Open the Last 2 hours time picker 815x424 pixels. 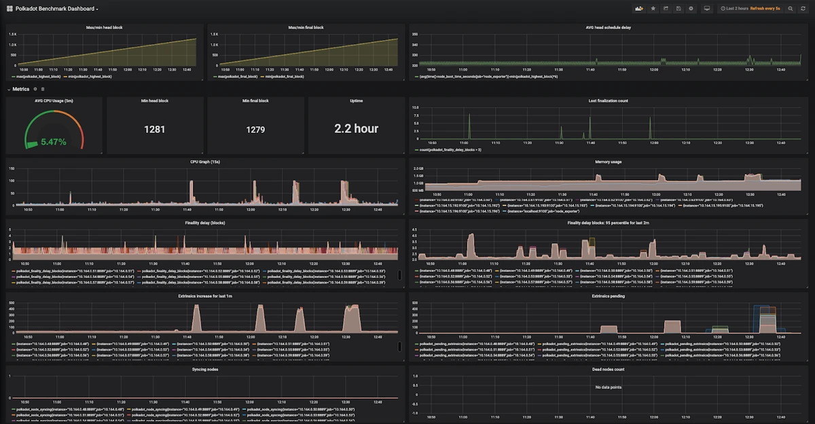[733, 9]
